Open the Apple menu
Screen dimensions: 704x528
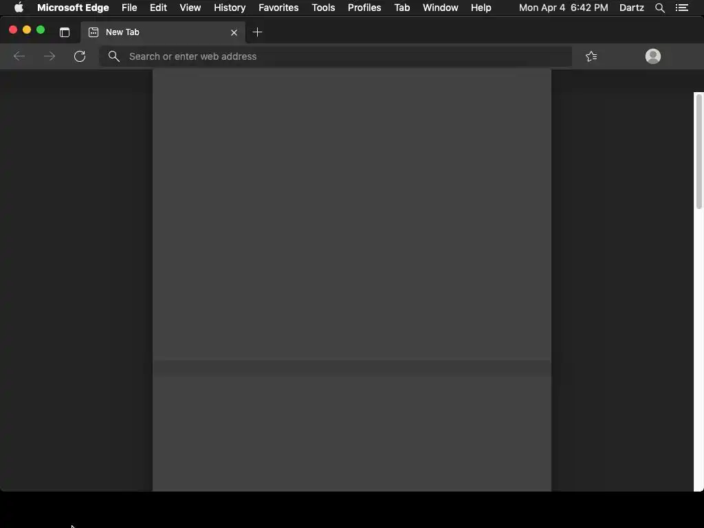pyautogui.click(x=19, y=8)
